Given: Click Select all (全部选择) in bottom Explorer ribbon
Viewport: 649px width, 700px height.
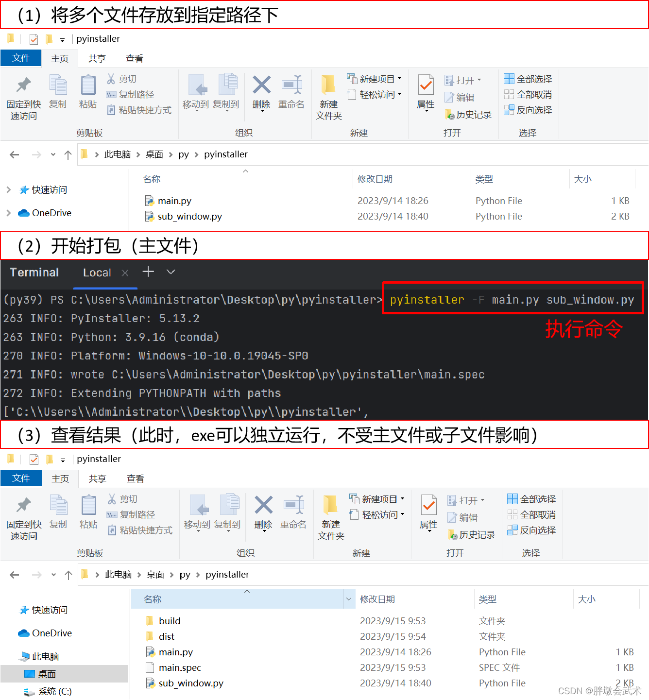Looking at the screenshot, I should tap(531, 499).
